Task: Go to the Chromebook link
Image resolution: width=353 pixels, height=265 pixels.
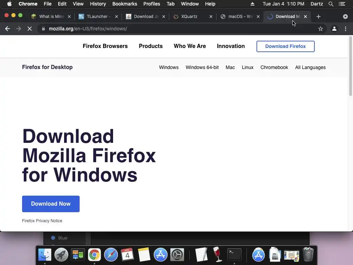Action: click(274, 67)
